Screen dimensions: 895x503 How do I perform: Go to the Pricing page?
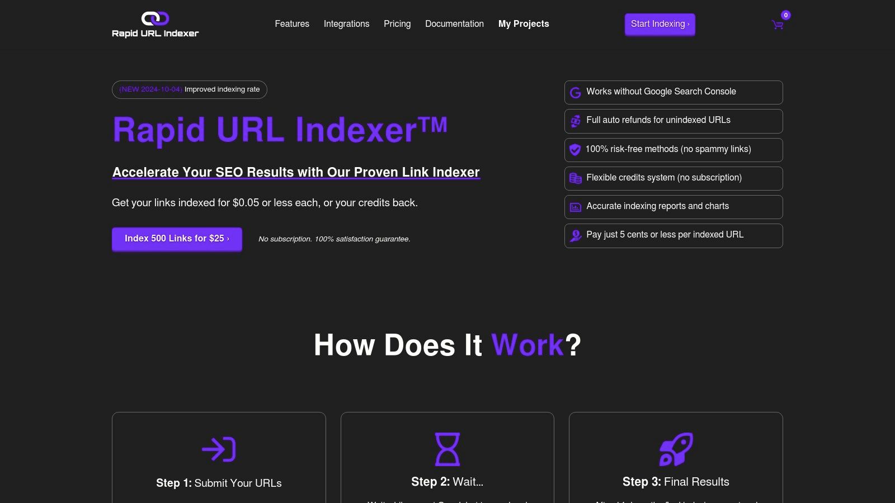click(397, 24)
